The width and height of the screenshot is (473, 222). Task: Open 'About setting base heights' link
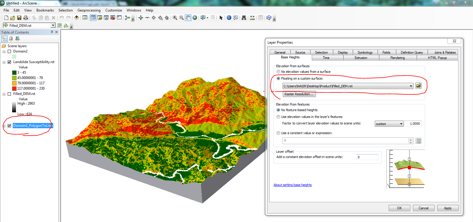293,185
